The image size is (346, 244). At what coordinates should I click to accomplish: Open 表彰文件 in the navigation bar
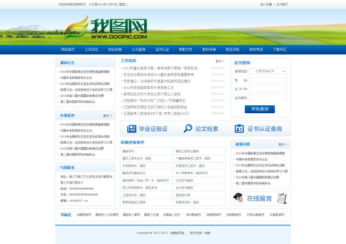coord(186,49)
